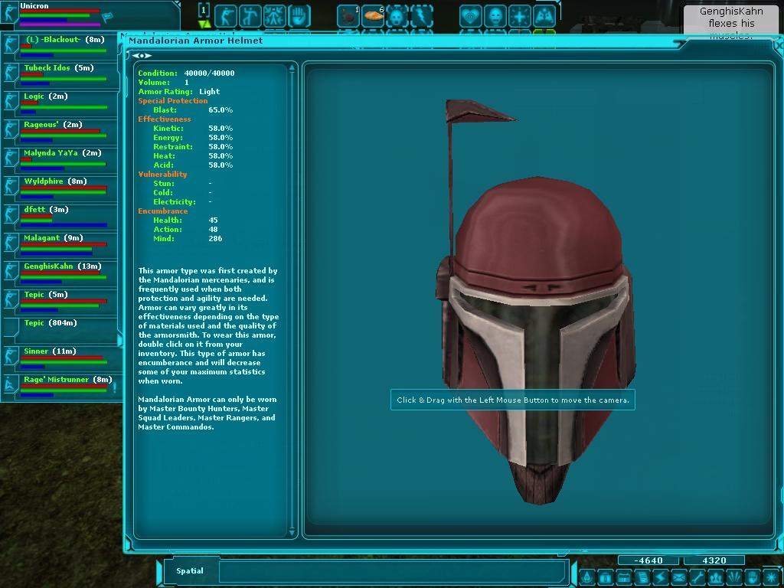Click the starburst icon in bottom bar
Viewport: 784px width, 588px height.
coord(772,577)
